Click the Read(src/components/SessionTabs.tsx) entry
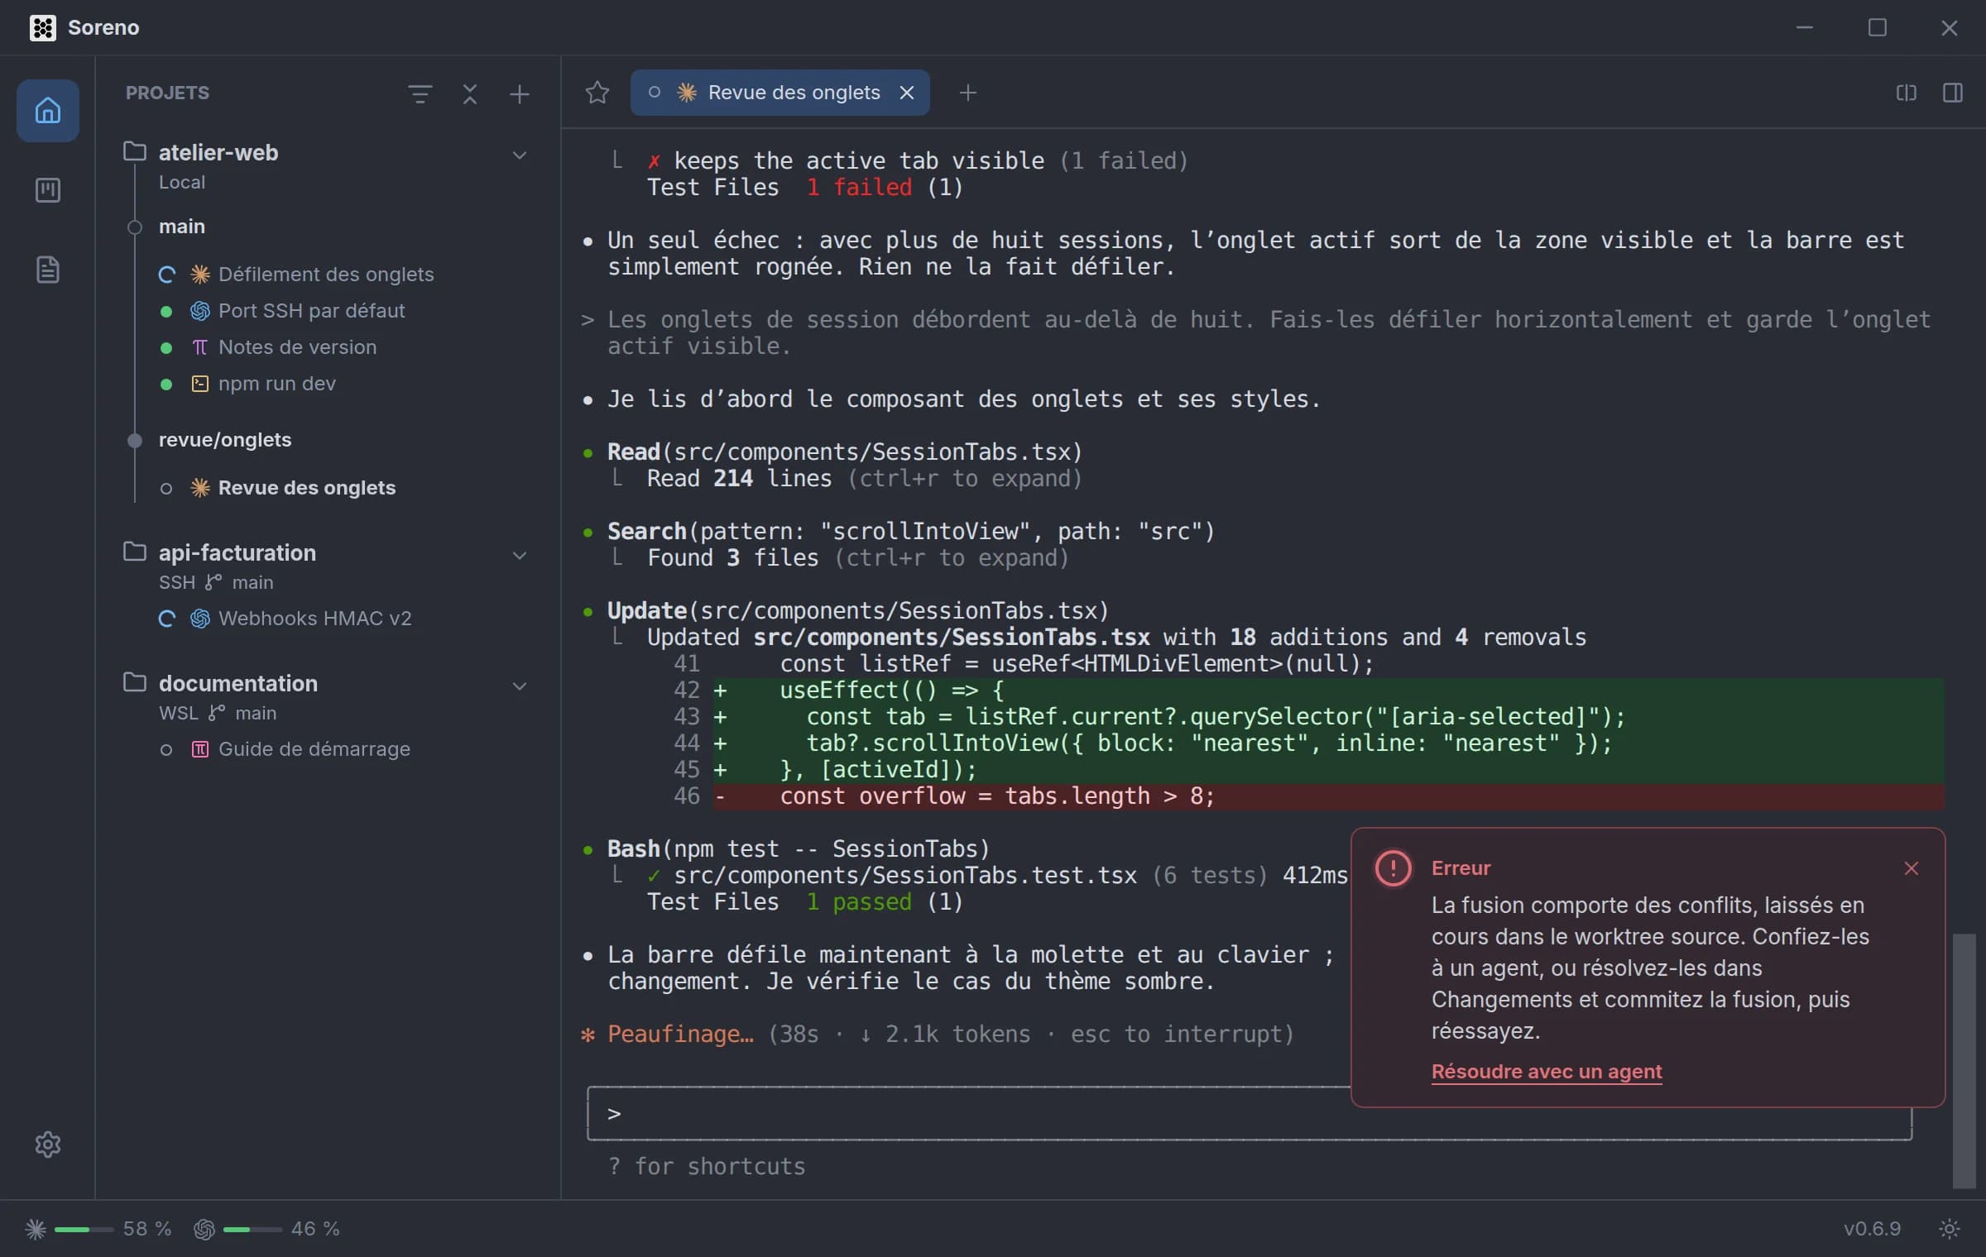Viewport: 1986px width, 1257px height. tap(845, 452)
